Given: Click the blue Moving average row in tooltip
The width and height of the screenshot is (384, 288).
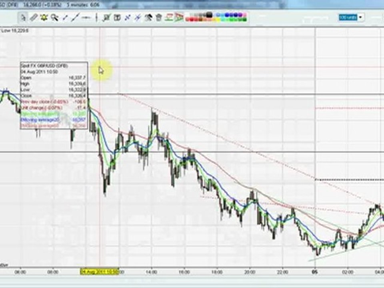Looking at the screenshot, I should pos(53,120).
